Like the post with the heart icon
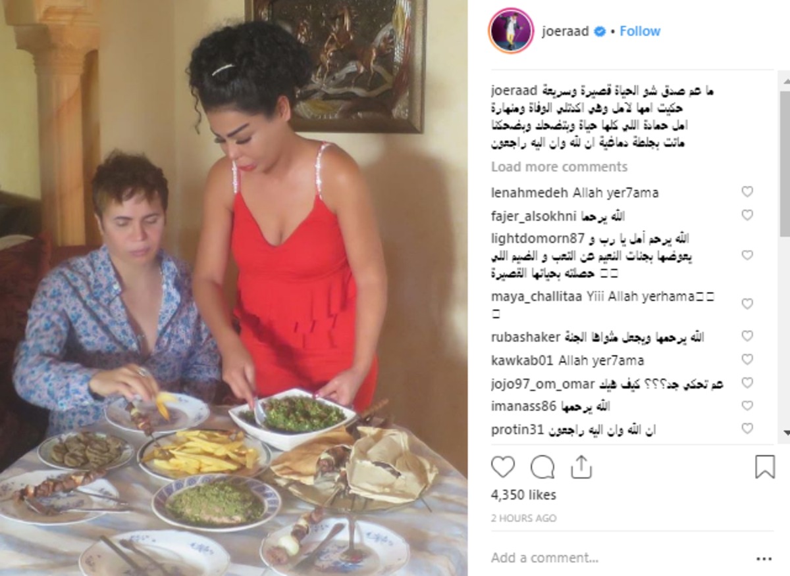The height and width of the screenshot is (576, 790). (x=503, y=467)
